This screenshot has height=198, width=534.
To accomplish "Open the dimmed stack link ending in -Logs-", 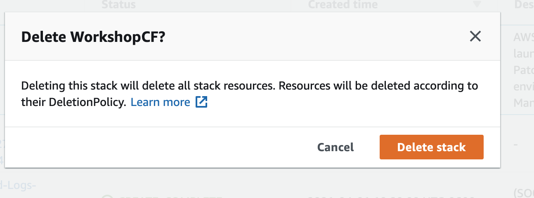I will [x=18, y=185].
